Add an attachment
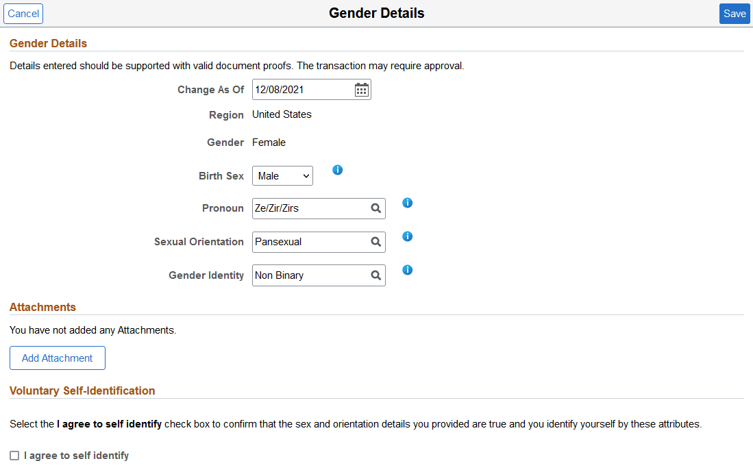The height and width of the screenshot is (472, 753). 57,358
